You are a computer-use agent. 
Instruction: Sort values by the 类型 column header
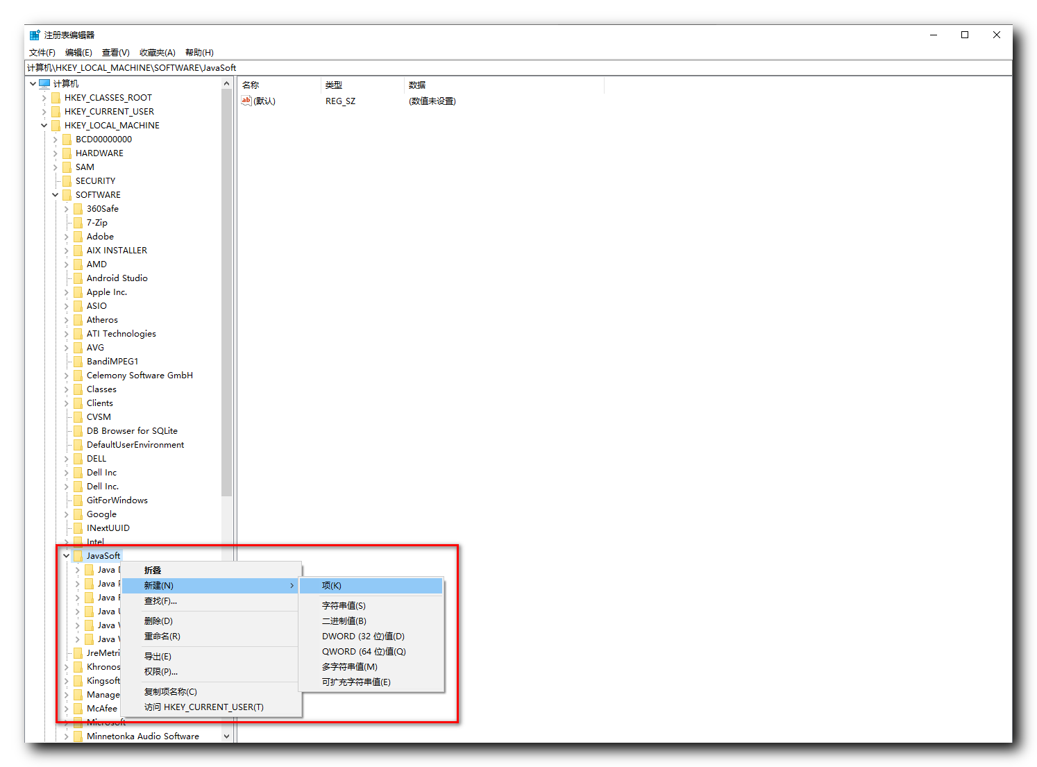(333, 85)
